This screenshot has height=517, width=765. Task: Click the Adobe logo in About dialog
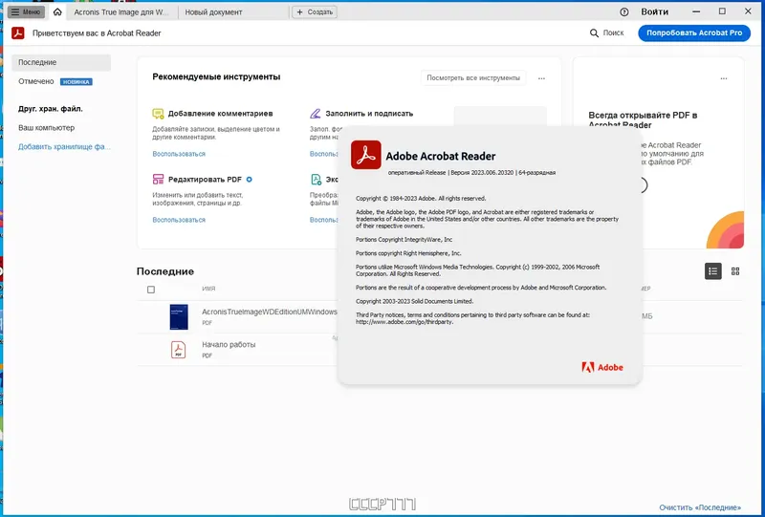click(x=602, y=367)
